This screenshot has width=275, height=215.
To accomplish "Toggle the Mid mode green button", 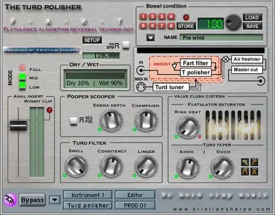I will (x=23, y=77).
